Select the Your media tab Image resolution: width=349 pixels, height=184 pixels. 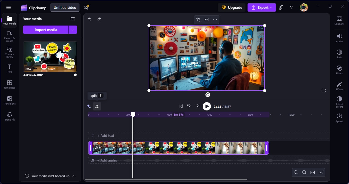pyautogui.click(x=10, y=20)
